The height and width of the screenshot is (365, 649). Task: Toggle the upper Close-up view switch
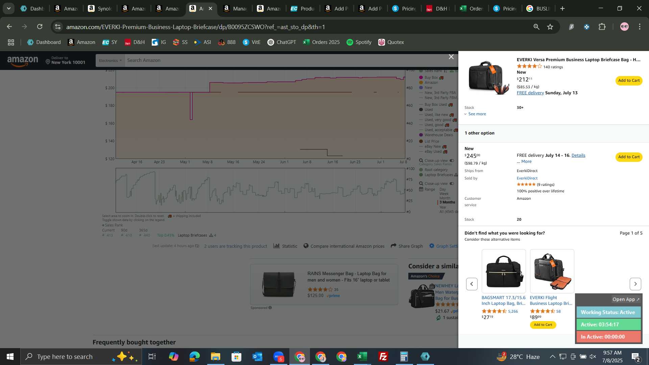click(x=452, y=161)
